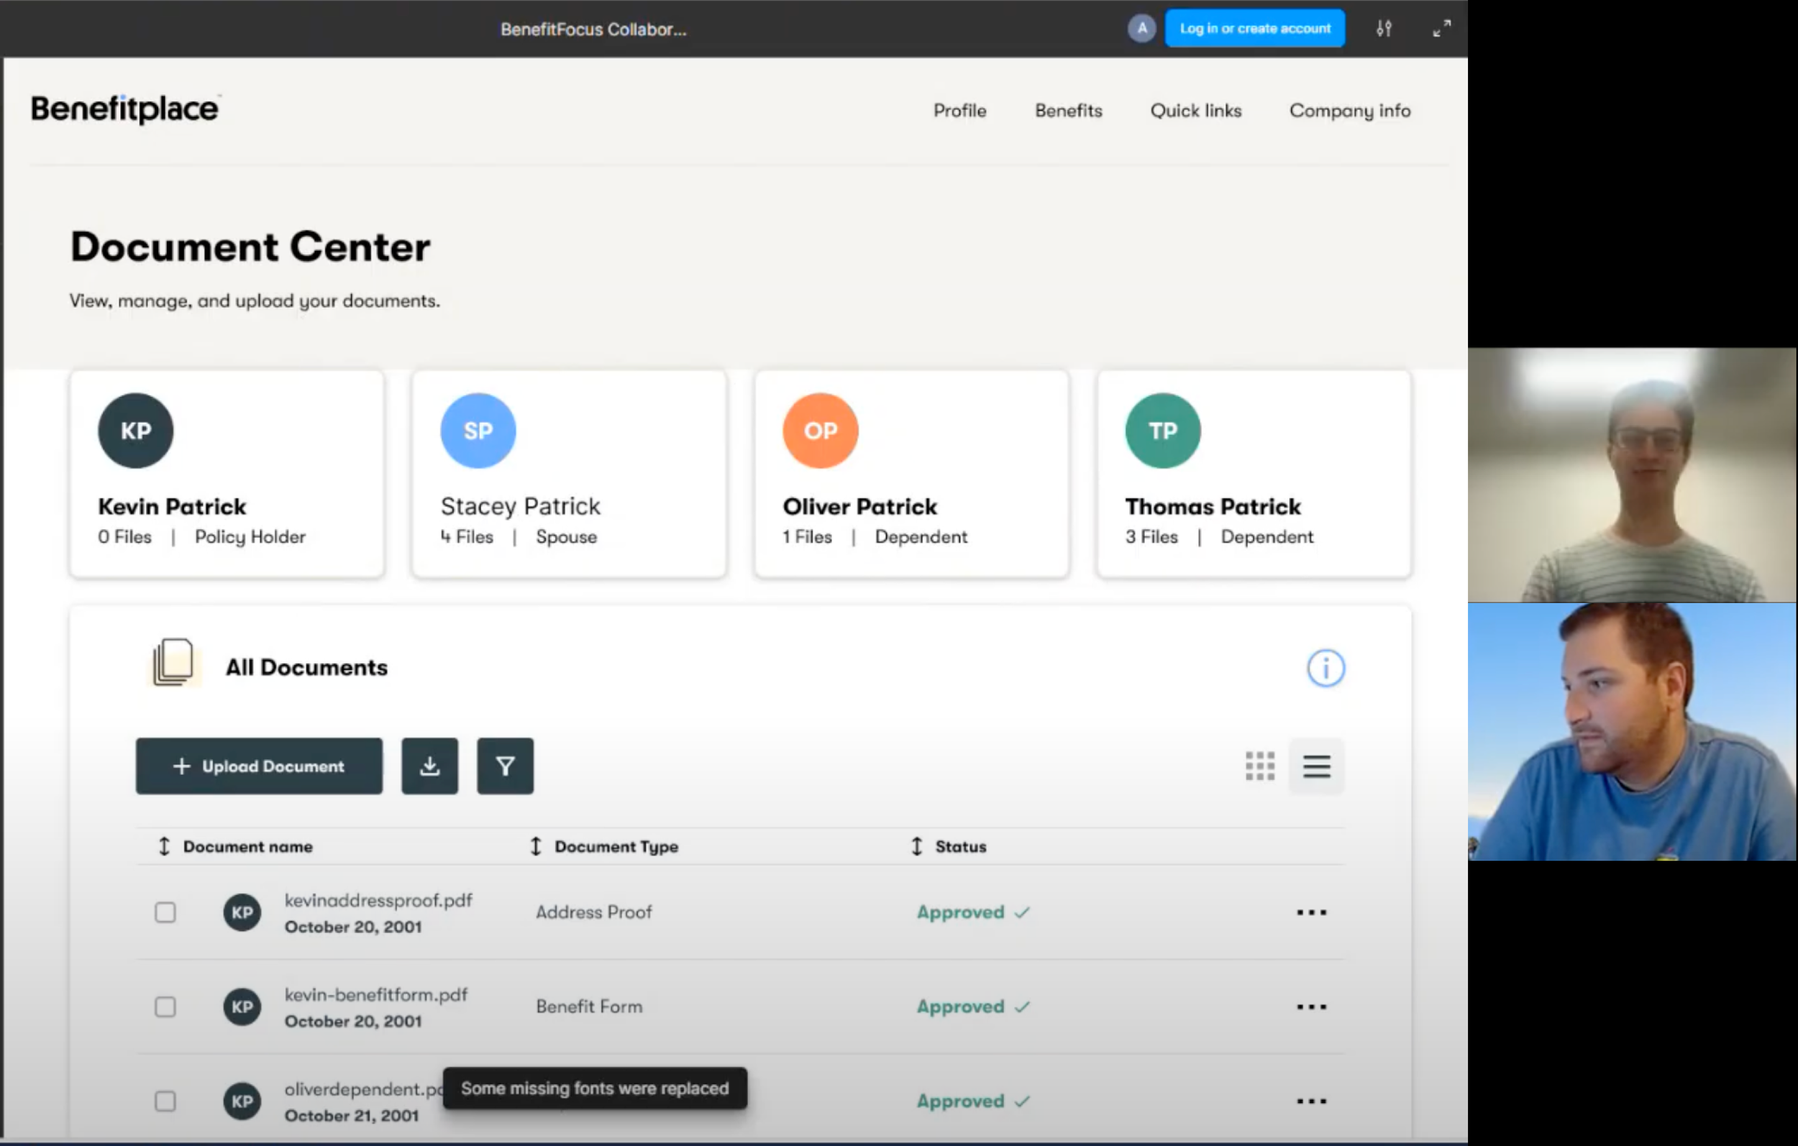Select Stacey Patrick's spouse card
Viewport: 1798px width, 1146px height.
tap(568, 474)
